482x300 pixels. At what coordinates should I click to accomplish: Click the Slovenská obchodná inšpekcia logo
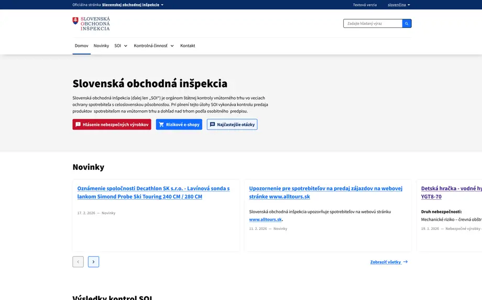coord(91,24)
